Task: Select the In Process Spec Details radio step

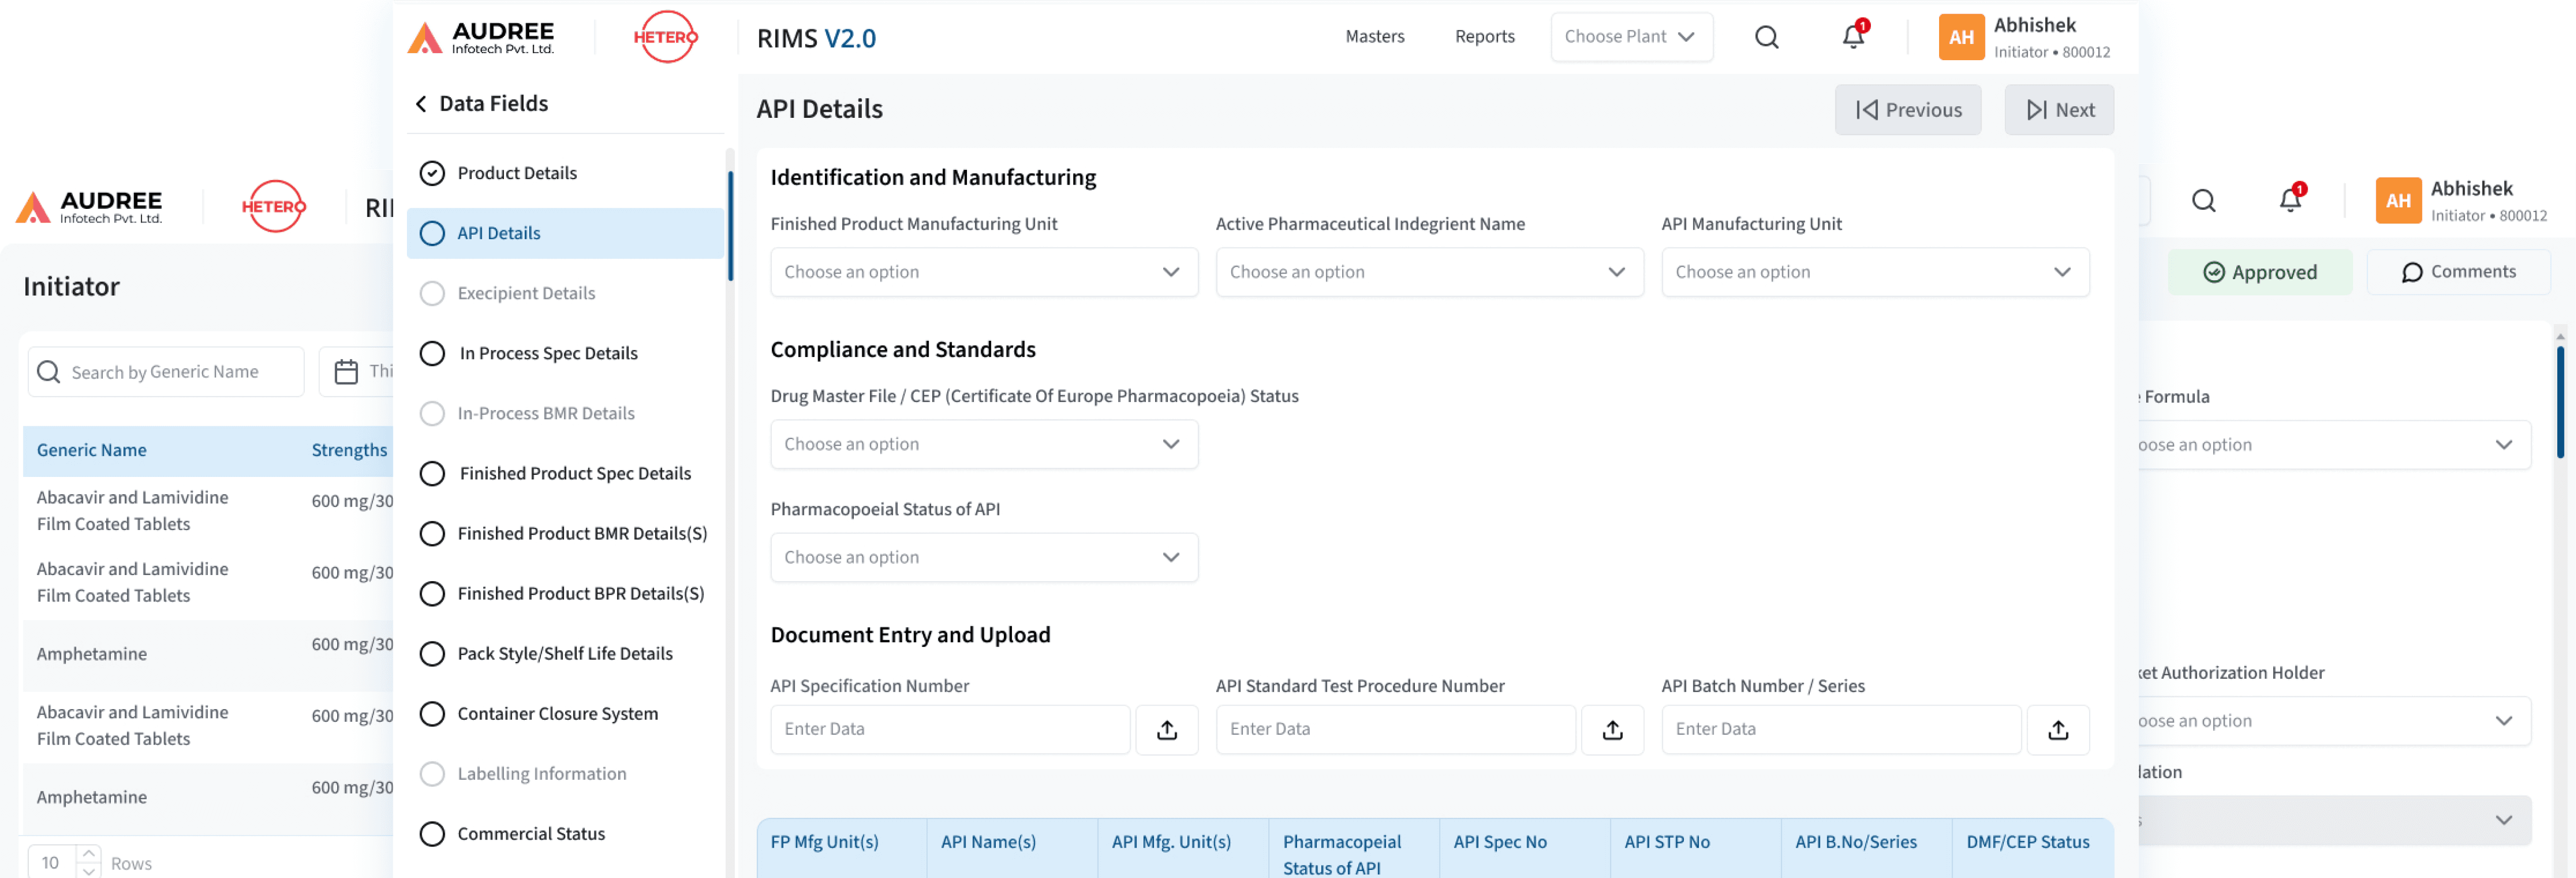Action: 432,353
